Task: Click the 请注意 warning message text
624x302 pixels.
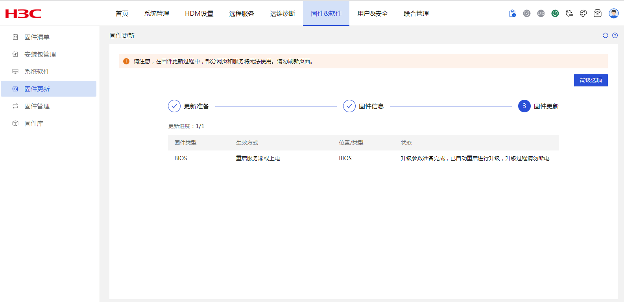Action: point(223,61)
